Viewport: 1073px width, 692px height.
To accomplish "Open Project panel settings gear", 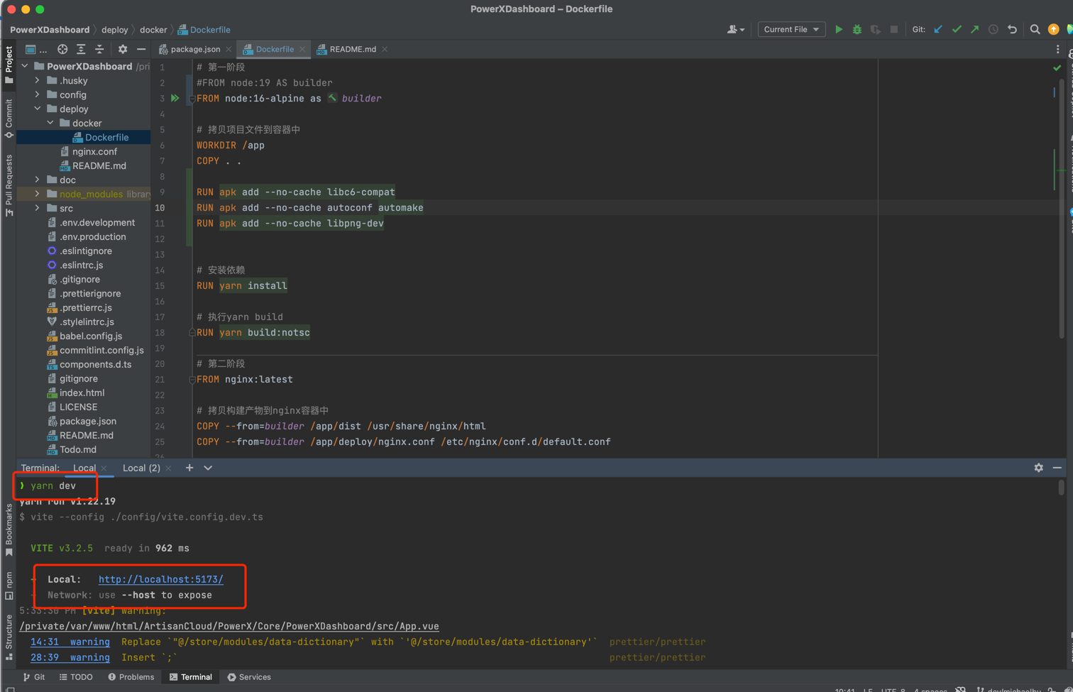I will [x=123, y=49].
